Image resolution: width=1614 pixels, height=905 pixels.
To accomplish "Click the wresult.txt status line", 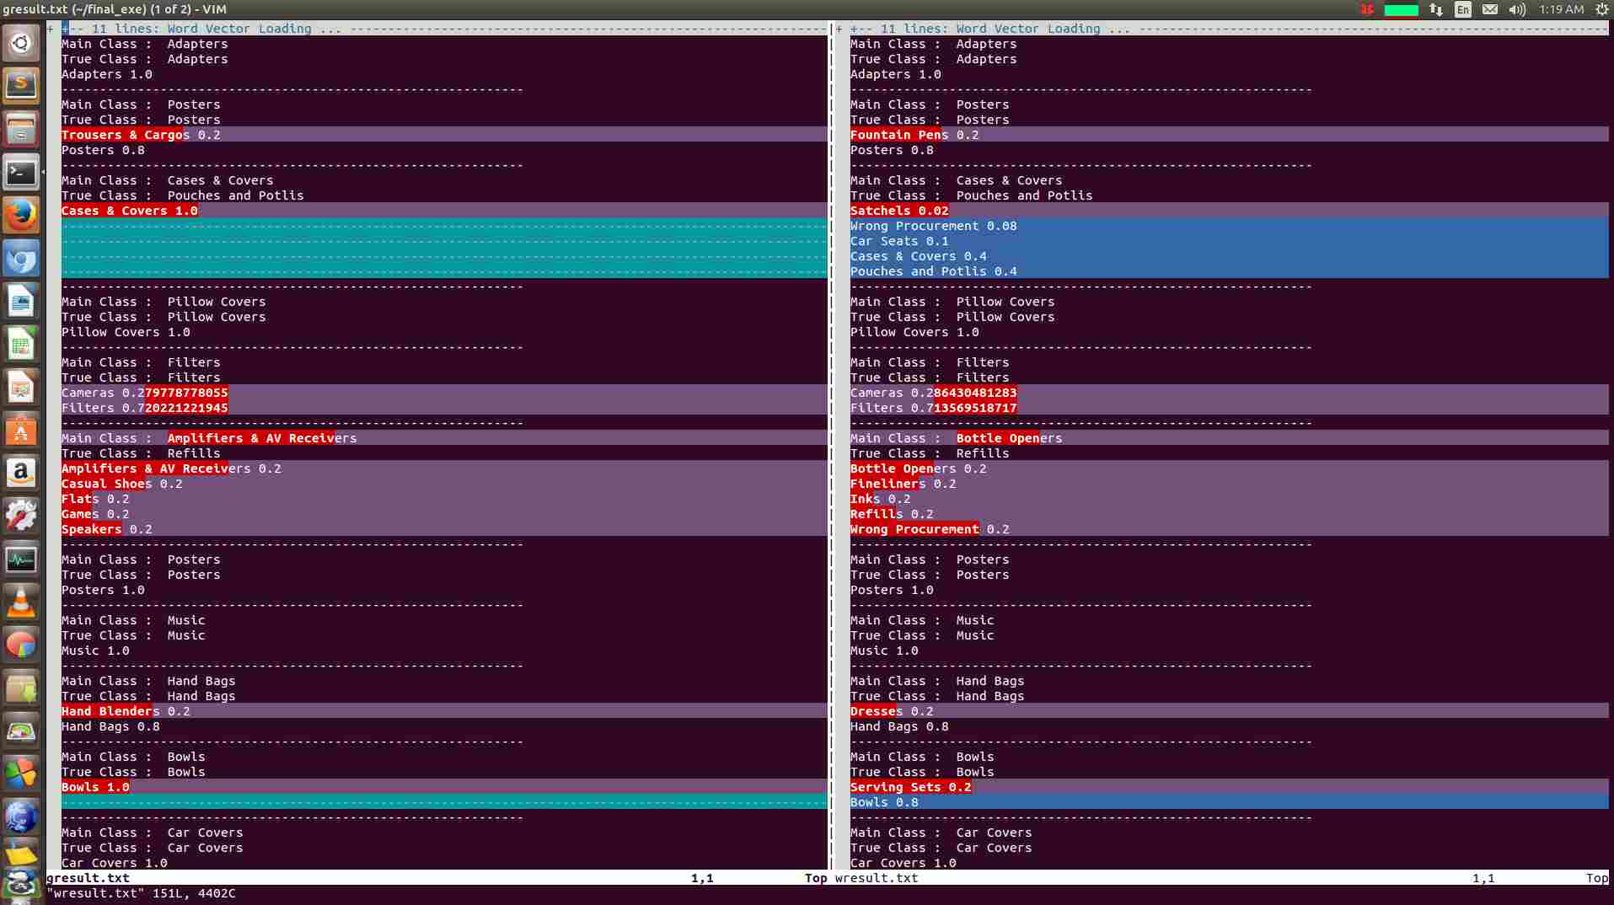I will tap(1221, 878).
